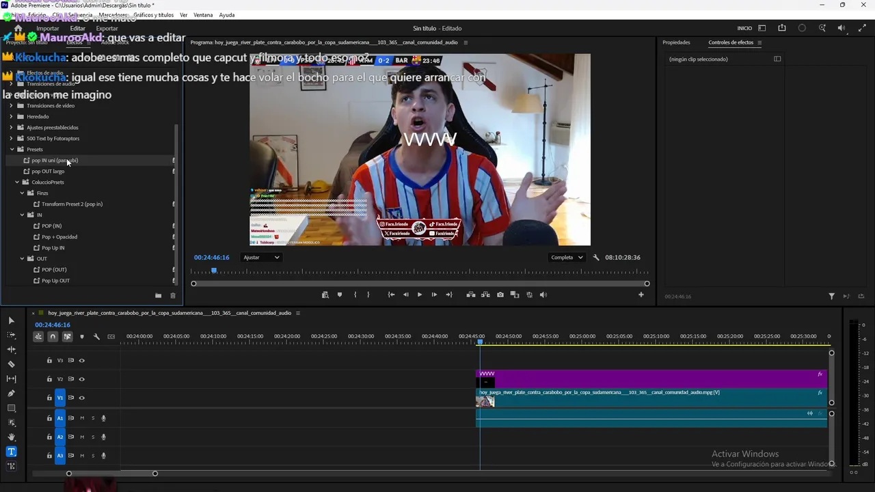Click Mark In bracket button

[355, 295]
